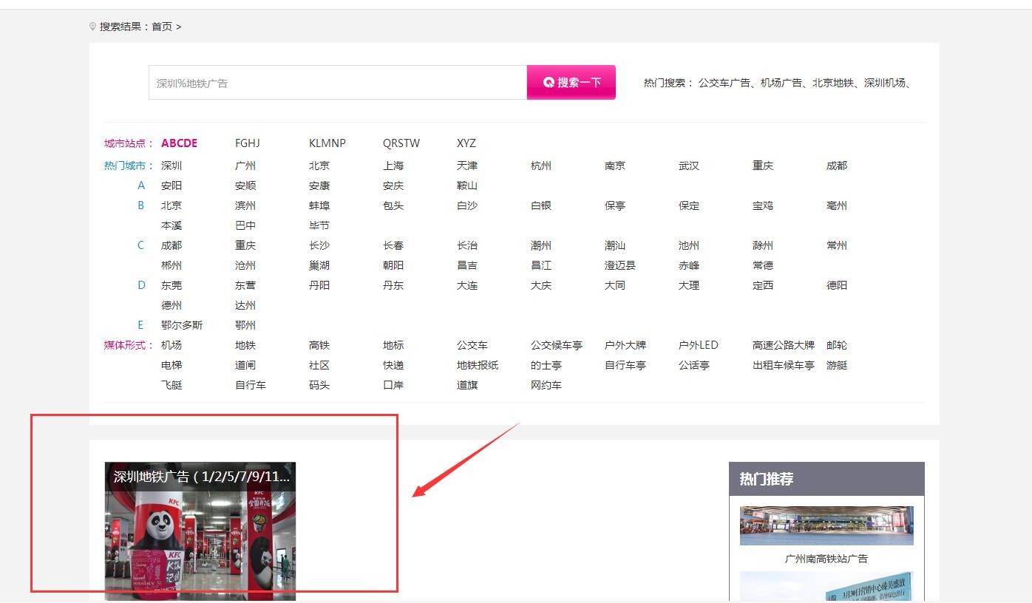
Task: Choose city 包头 under letter B
Action: (393, 205)
